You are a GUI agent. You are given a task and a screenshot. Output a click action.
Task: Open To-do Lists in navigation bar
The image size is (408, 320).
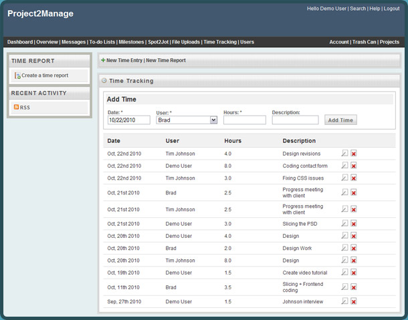(x=102, y=42)
